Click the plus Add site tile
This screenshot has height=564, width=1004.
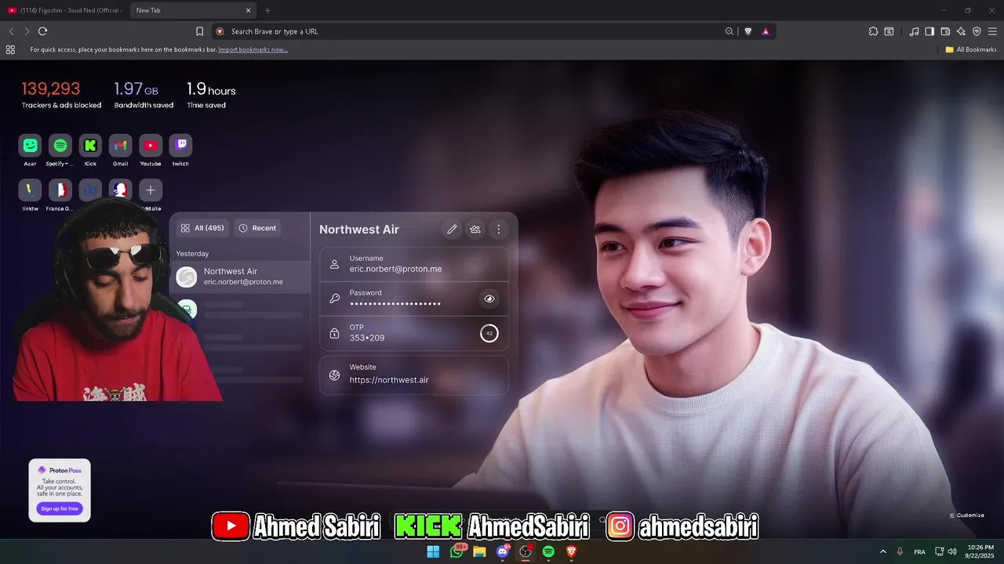[151, 190]
